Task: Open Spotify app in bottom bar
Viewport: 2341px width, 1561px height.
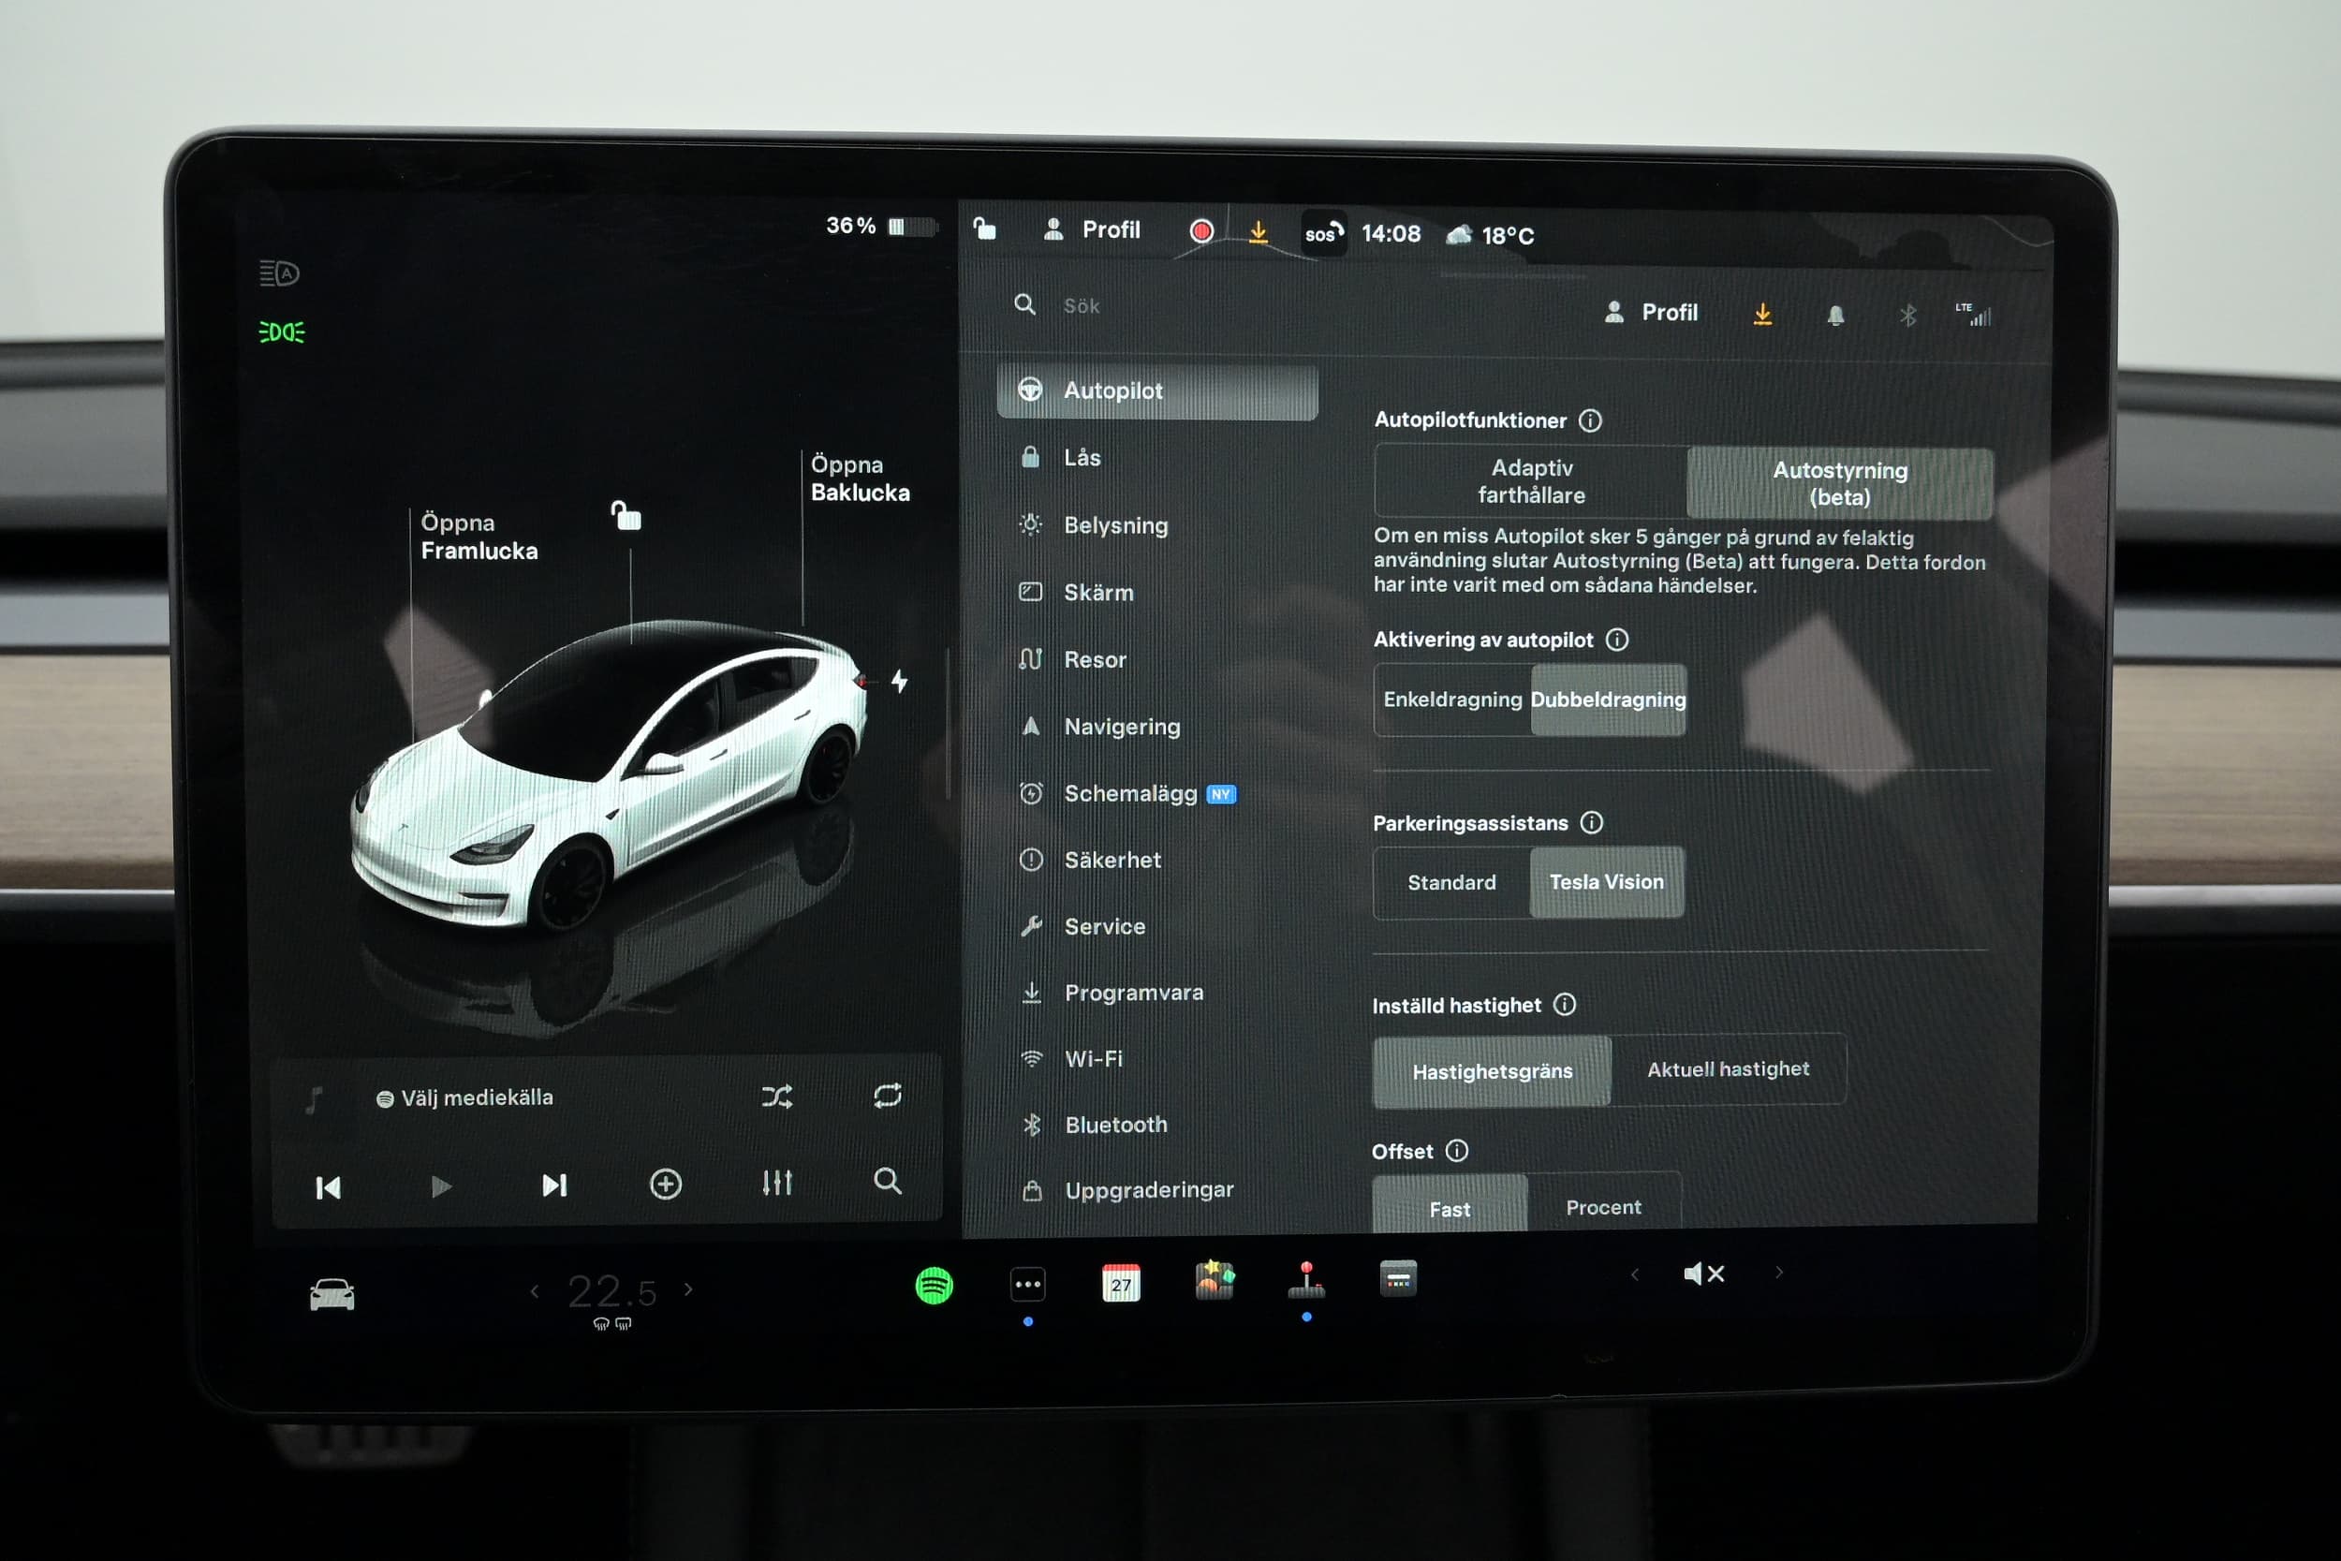Action: click(x=934, y=1287)
